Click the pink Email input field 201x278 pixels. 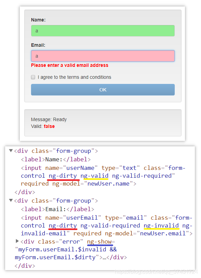click(x=103, y=56)
